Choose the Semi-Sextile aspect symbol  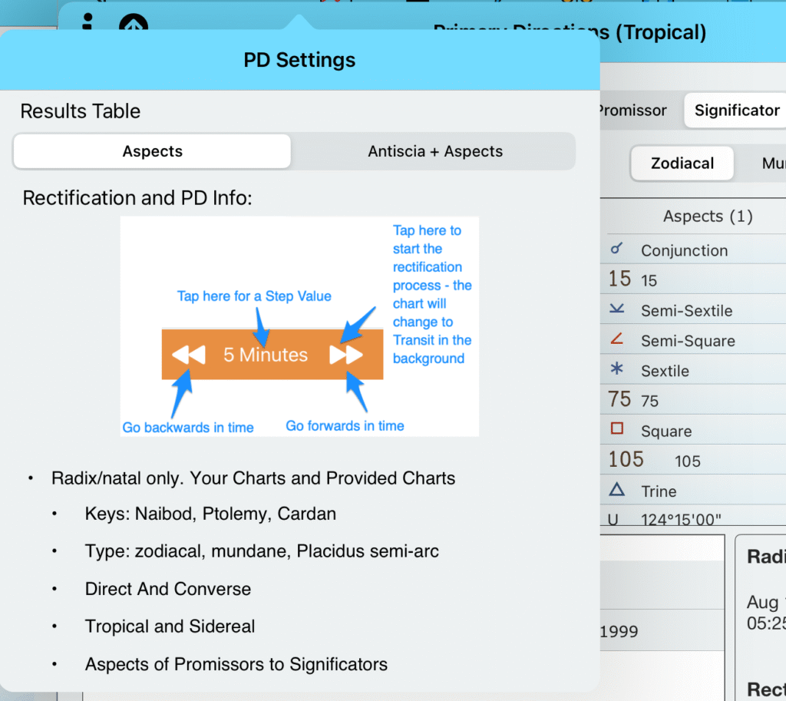pyautogui.click(x=616, y=310)
